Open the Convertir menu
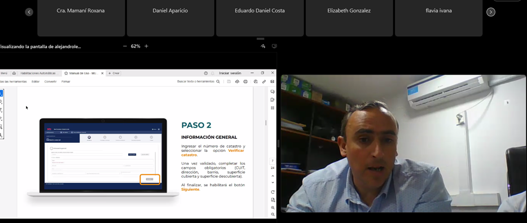The image size is (527, 223). (50, 81)
